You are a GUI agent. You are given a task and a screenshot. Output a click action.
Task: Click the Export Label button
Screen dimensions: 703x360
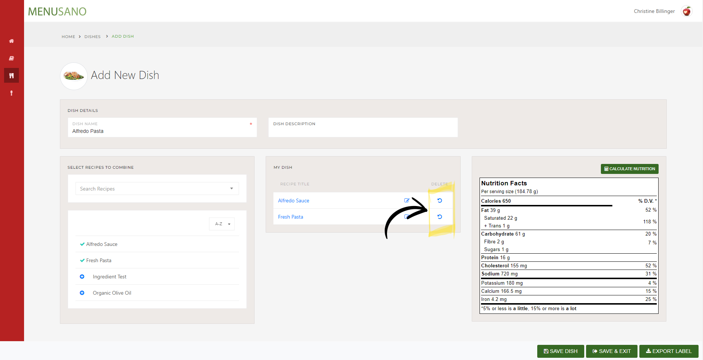coord(669,351)
